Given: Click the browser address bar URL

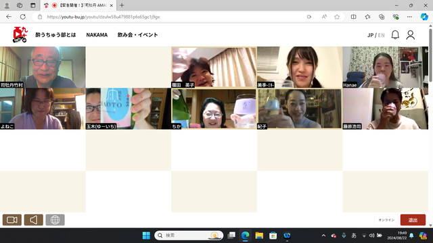Looking at the screenshot, I should click(x=104, y=17).
